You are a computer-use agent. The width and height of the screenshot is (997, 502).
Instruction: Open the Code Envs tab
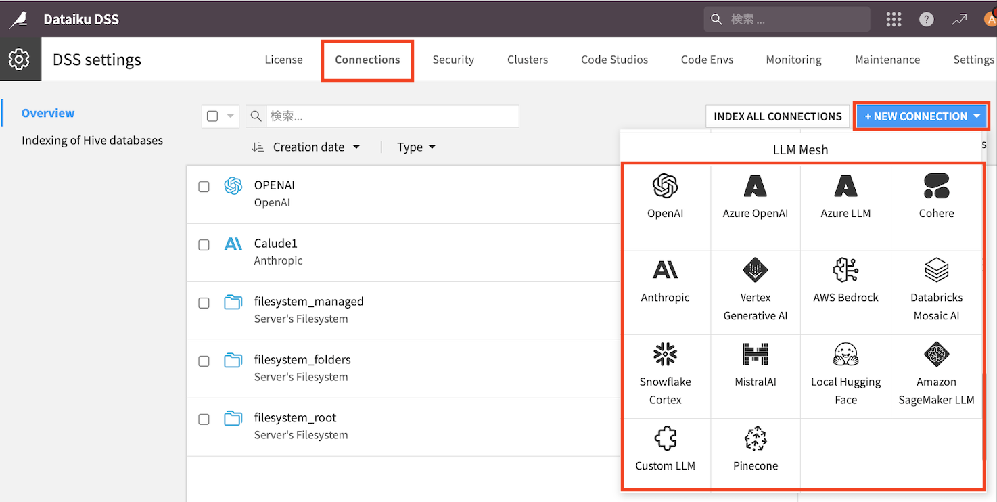click(707, 60)
